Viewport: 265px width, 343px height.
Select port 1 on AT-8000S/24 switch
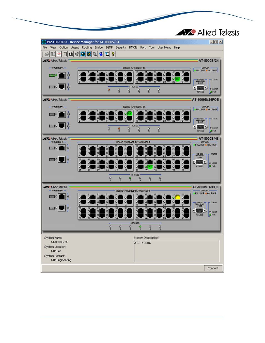[x=84, y=75]
